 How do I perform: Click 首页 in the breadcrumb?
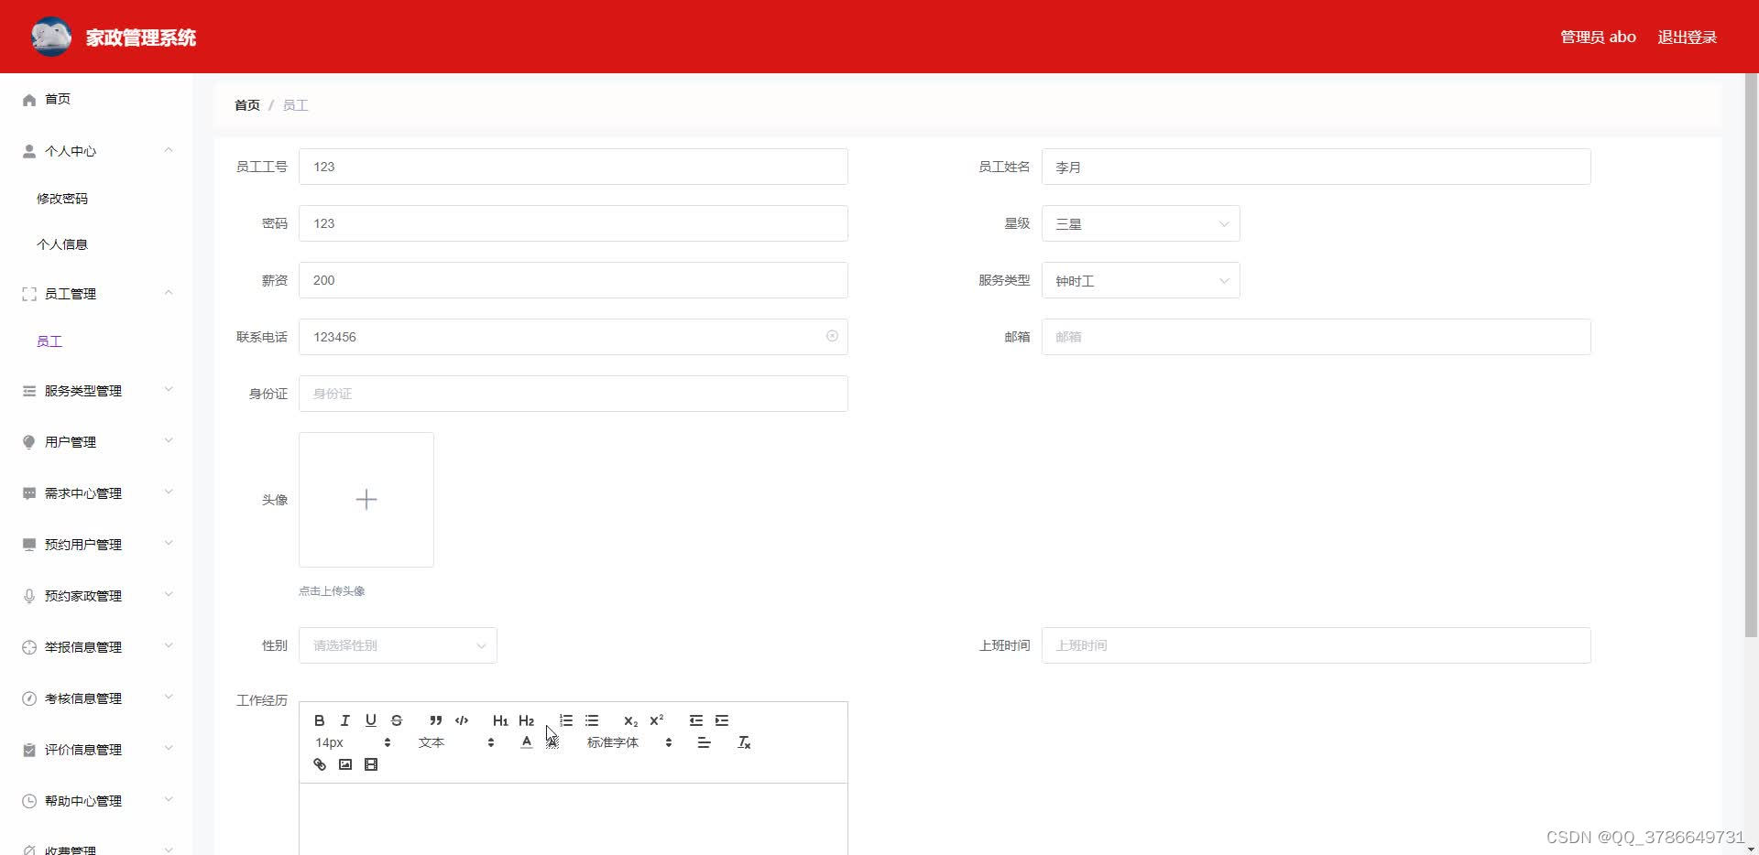[x=247, y=105]
